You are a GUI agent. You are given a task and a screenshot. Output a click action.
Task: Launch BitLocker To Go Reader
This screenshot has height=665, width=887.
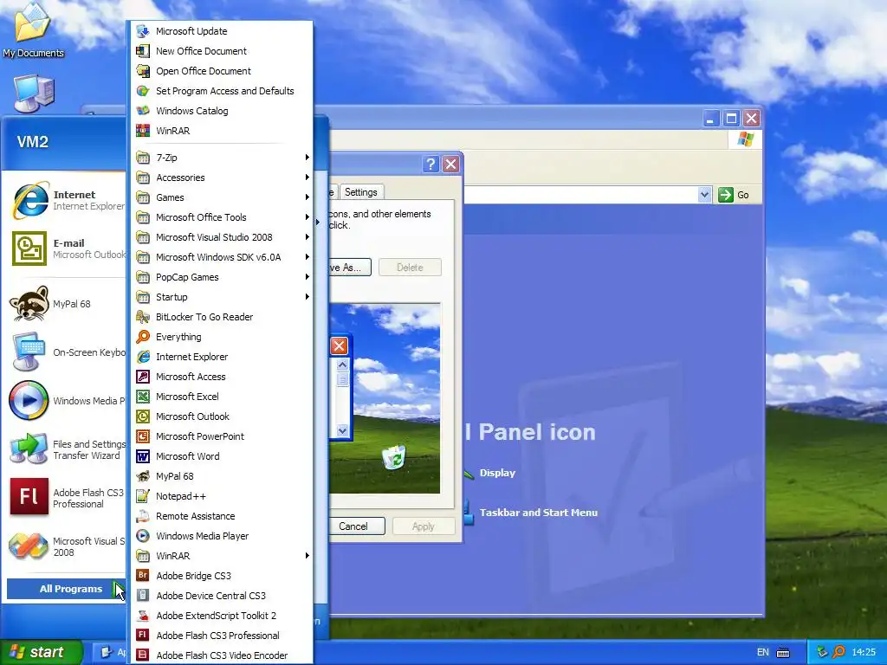coord(222,317)
